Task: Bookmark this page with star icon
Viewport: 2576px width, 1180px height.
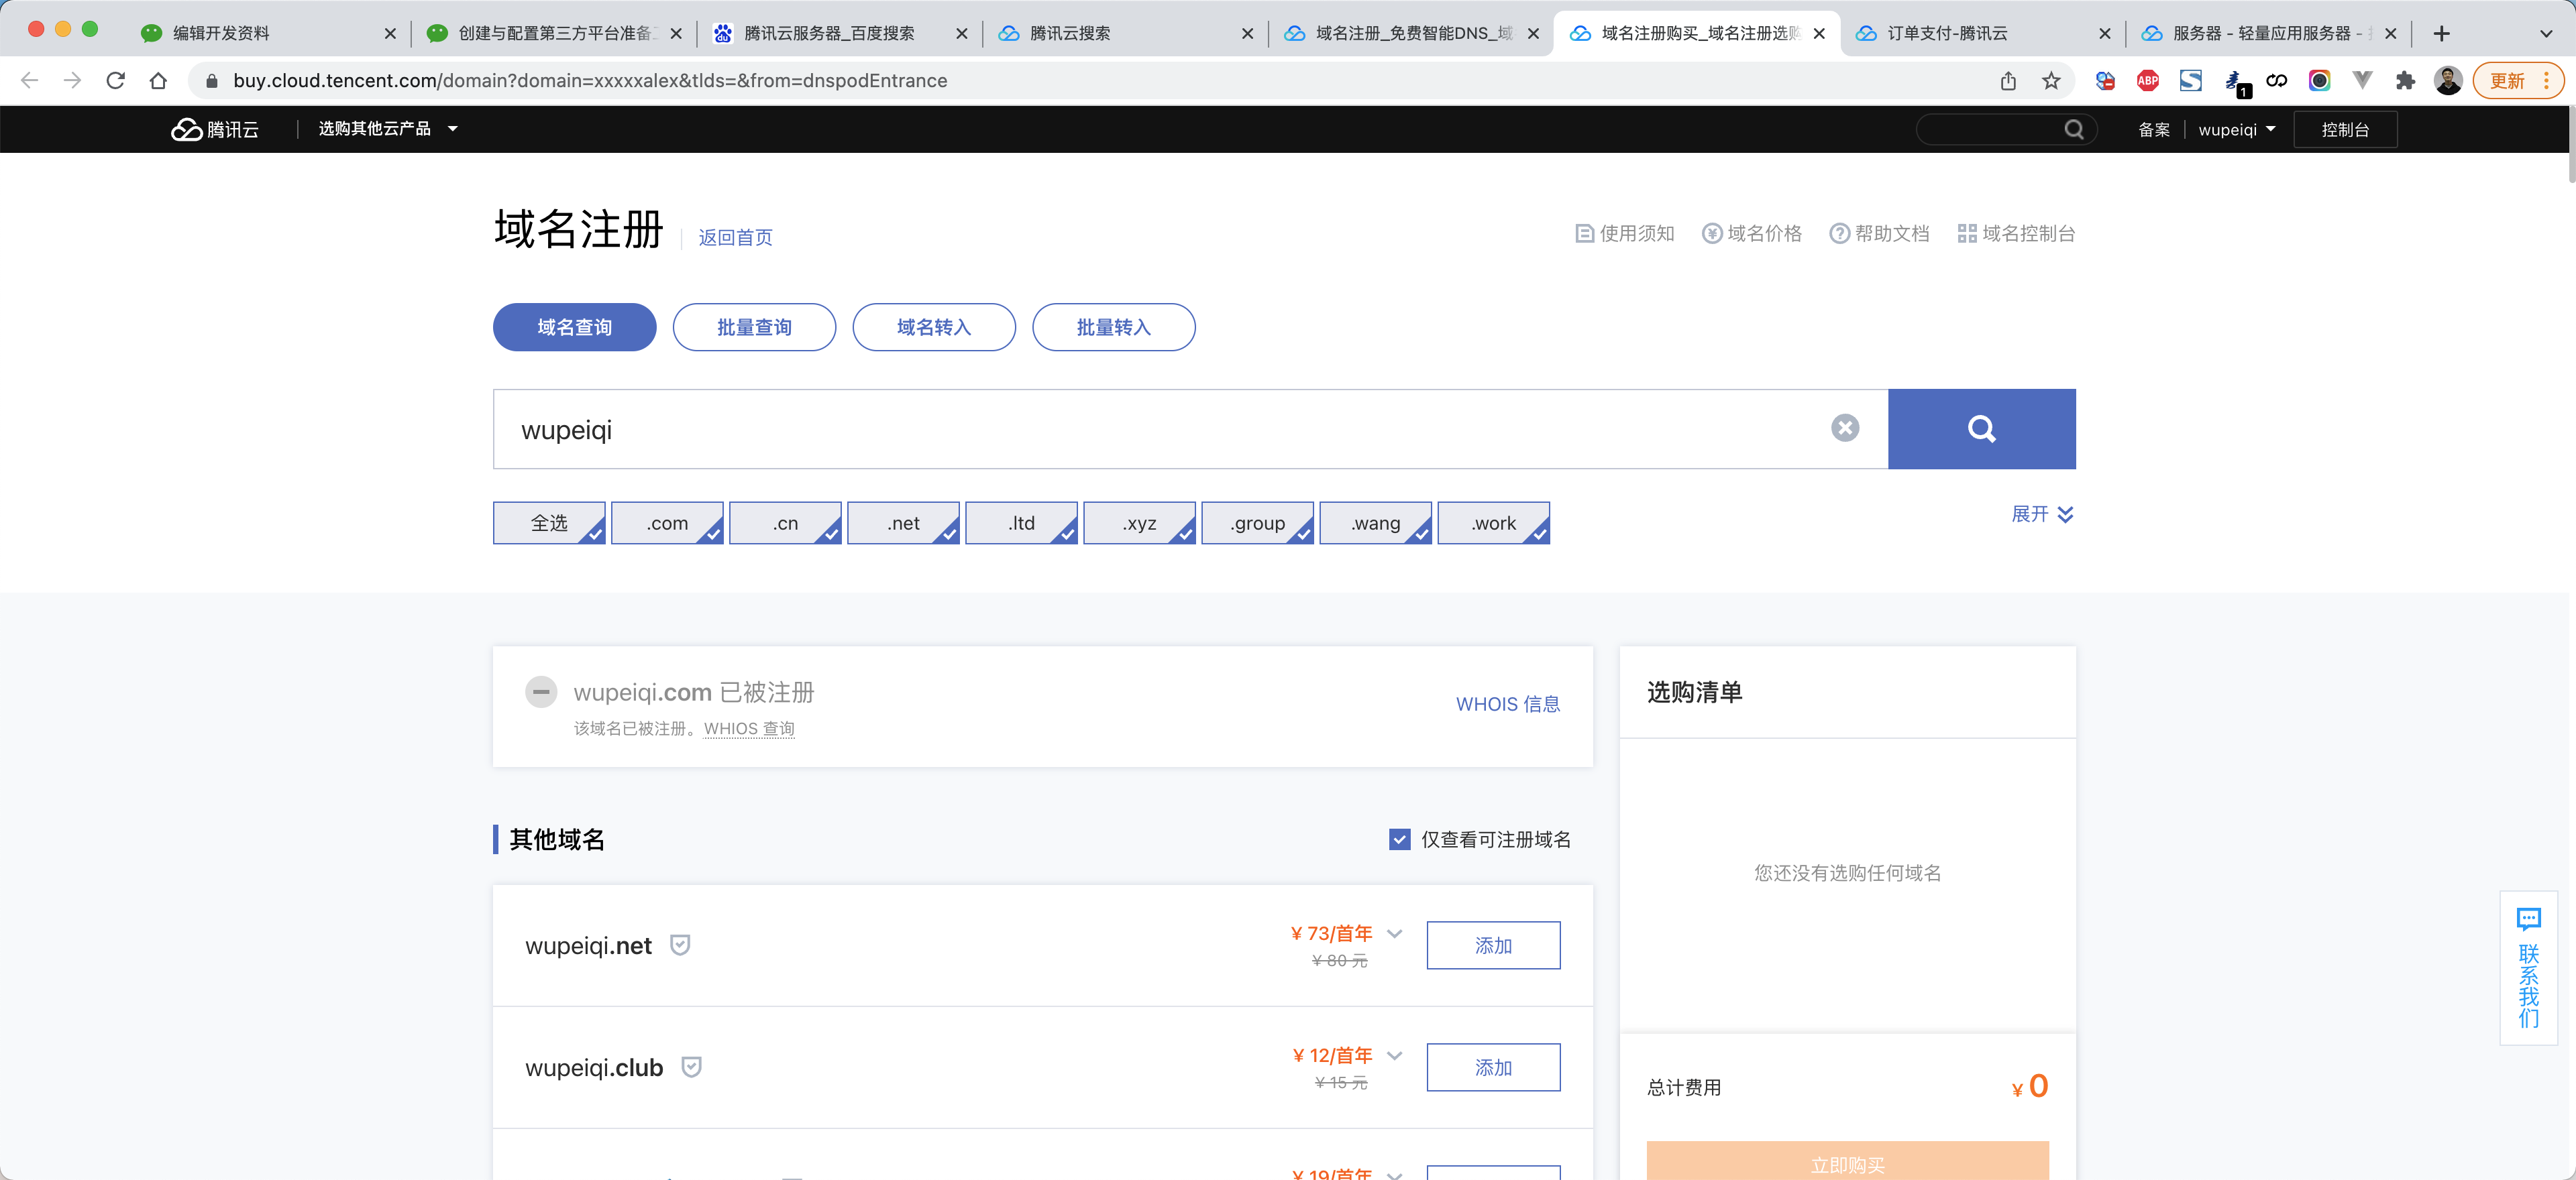Action: pyautogui.click(x=2051, y=81)
